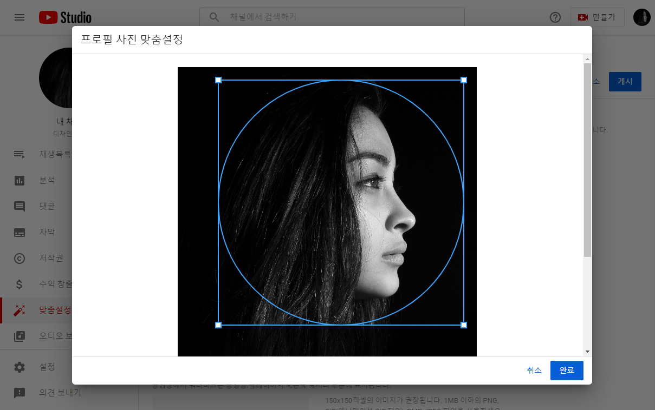The width and height of the screenshot is (655, 410).
Task: Open the 댓글 comments icon
Action: (x=20, y=206)
